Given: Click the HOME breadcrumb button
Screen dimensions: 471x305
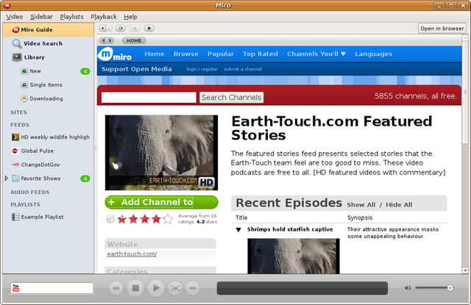Looking at the screenshot, I should point(134,40).
